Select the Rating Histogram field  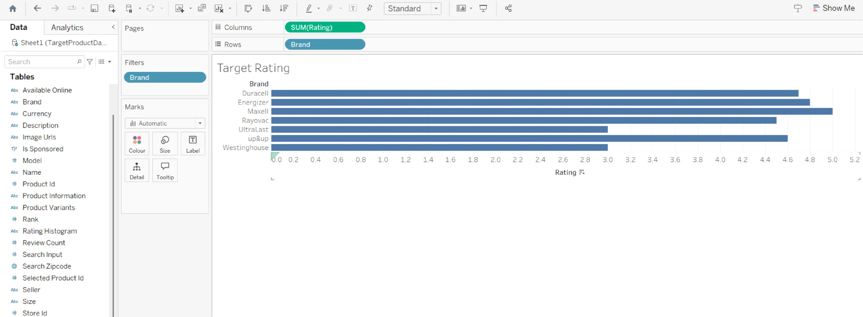(50, 231)
